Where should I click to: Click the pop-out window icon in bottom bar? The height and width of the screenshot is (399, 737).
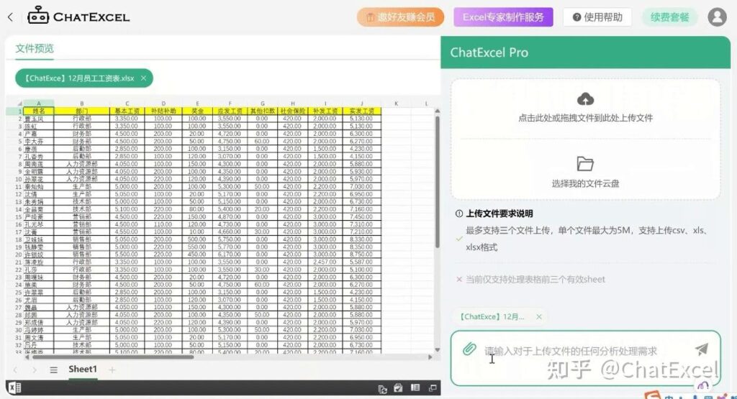point(433,387)
